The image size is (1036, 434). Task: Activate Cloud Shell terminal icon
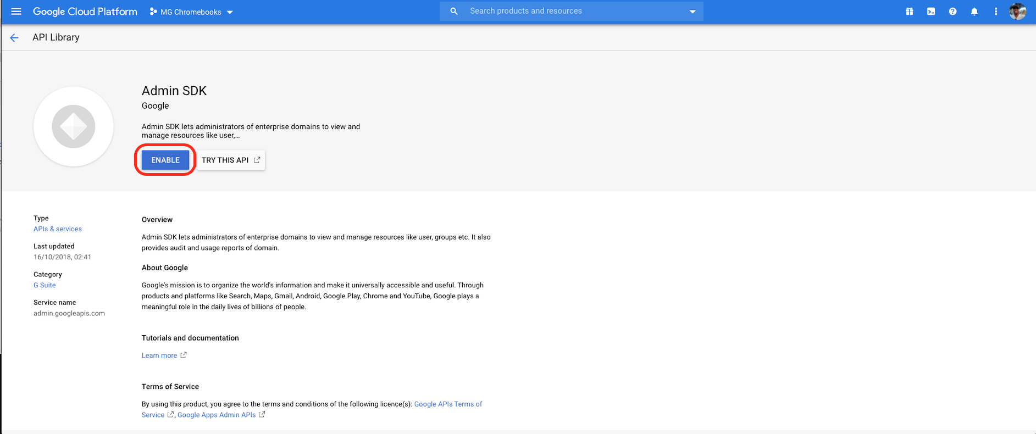(x=931, y=12)
